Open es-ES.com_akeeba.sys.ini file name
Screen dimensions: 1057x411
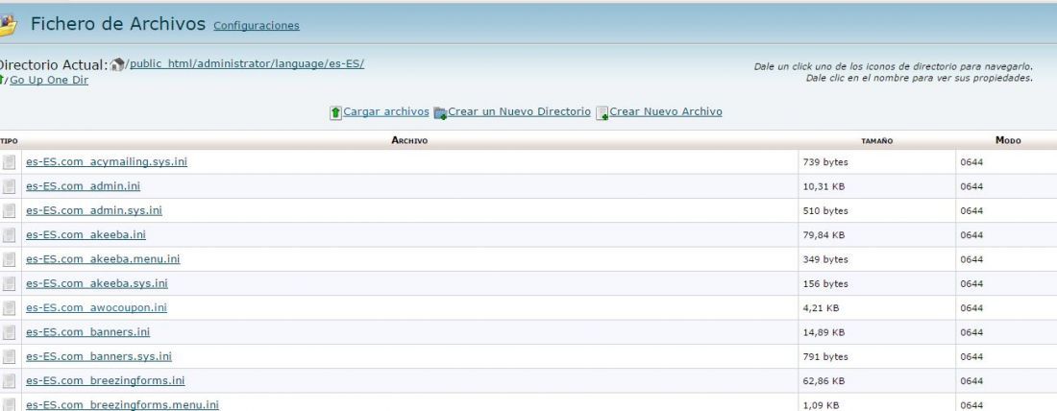tap(97, 283)
